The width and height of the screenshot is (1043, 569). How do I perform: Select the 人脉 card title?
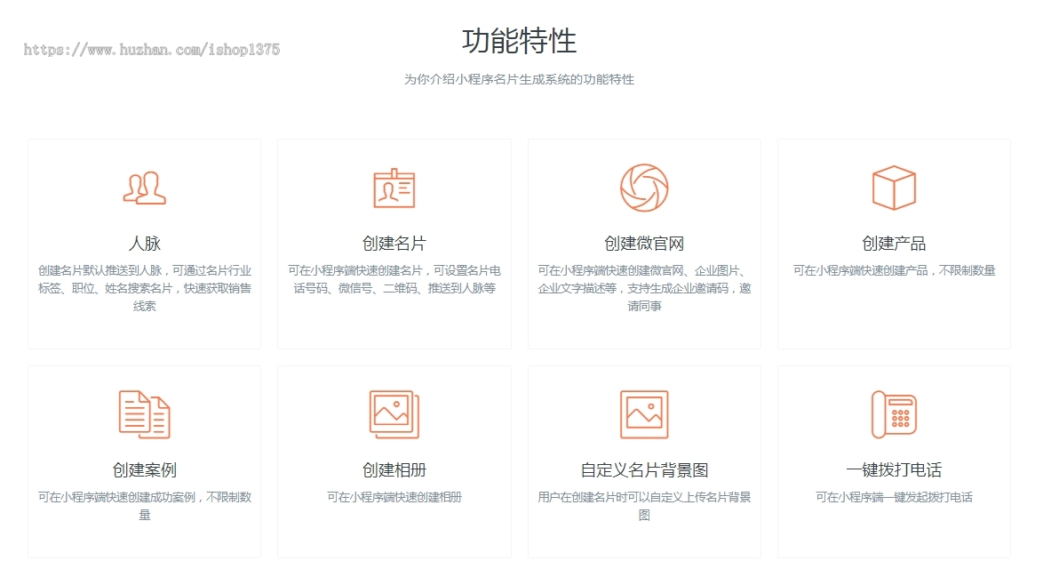pyautogui.click(x=144, y=244)
